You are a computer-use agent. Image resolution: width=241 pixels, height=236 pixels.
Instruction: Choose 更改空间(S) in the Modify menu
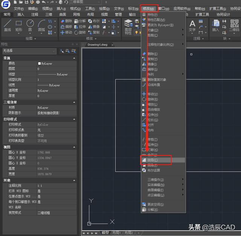pyautogui.click(x=163, y=204)
